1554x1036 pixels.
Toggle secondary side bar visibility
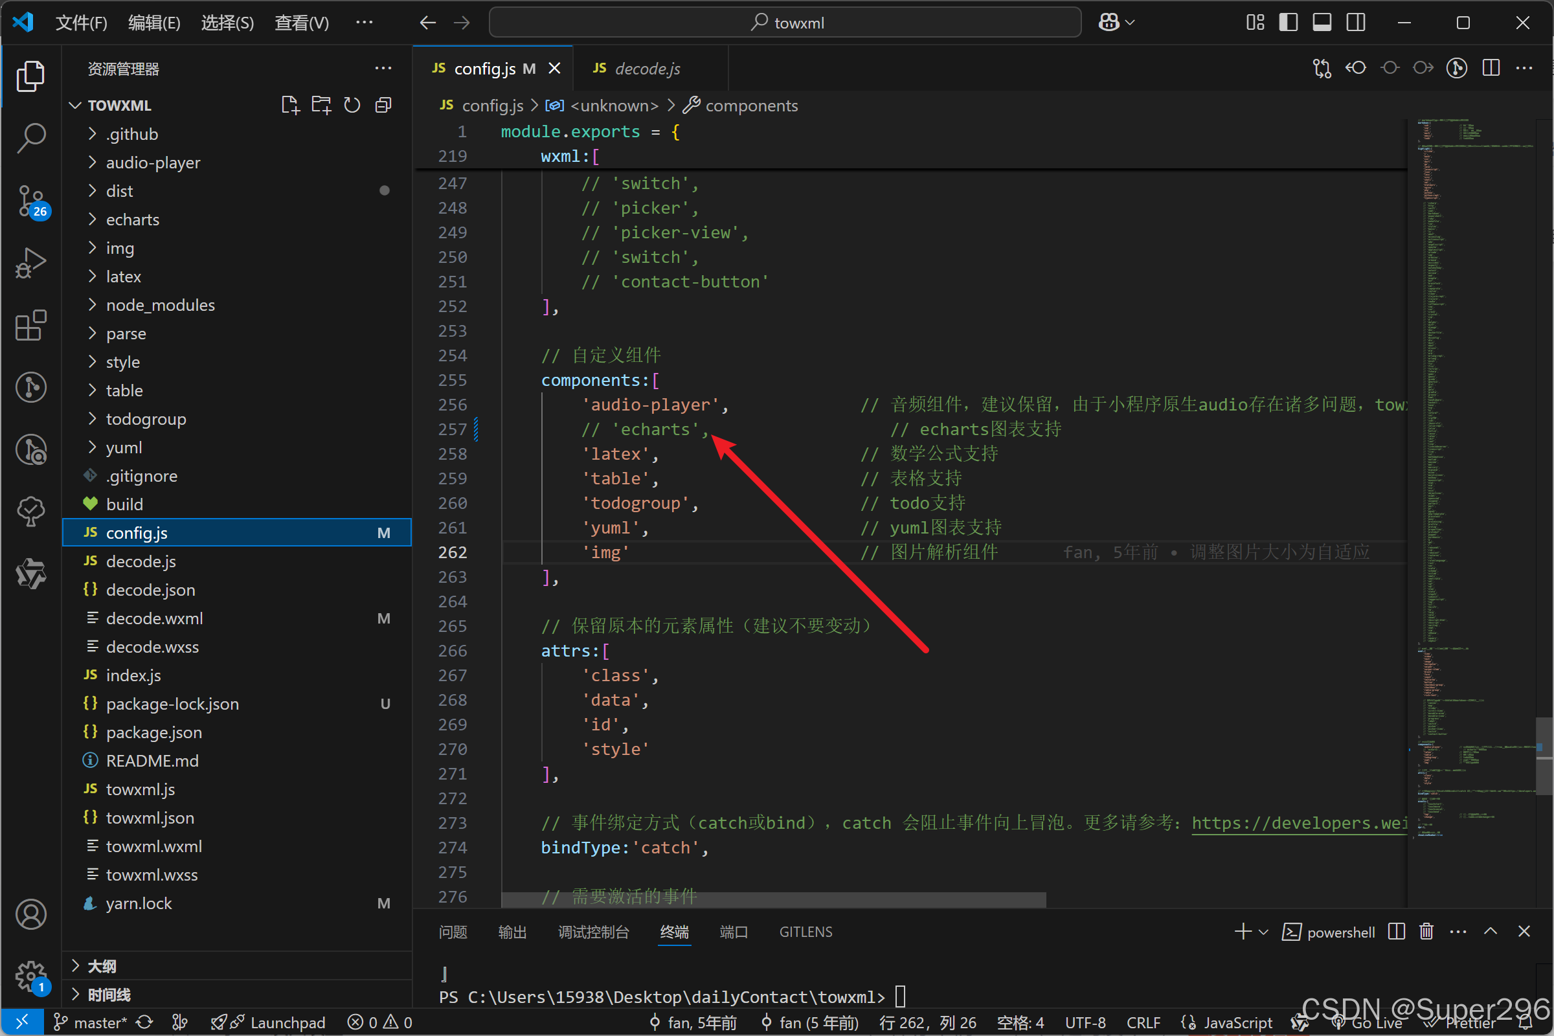(x=1356, y=23)
